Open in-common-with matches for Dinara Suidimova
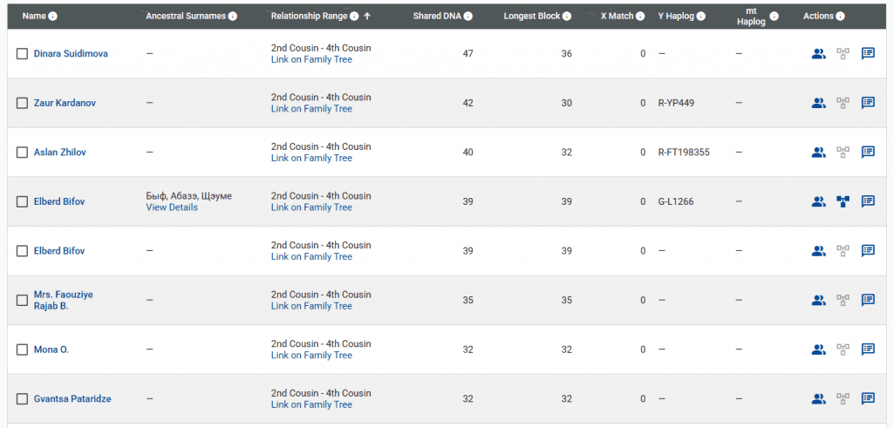Viewport: 893px width, 428px height. (818, 54)
